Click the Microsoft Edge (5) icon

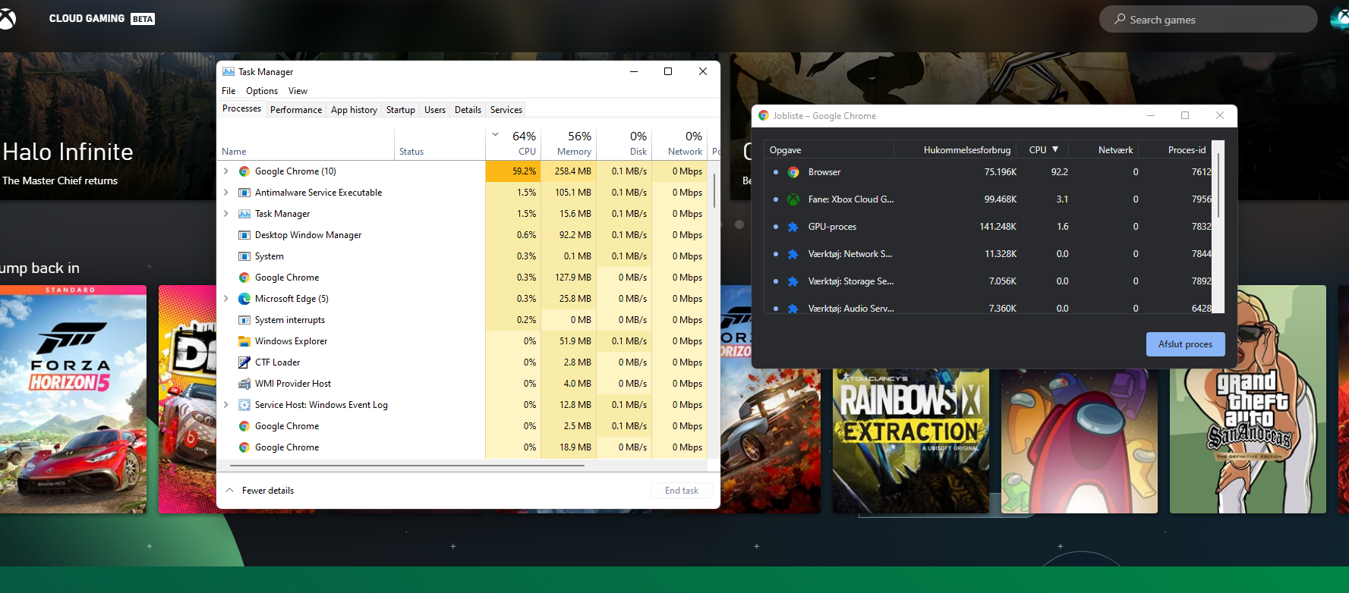(x=244, y=299)
